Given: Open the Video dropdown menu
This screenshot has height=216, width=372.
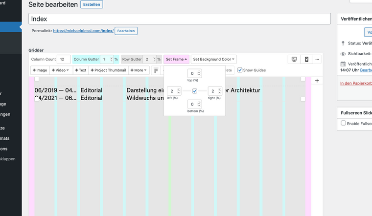Looking at the screenshot, I should [x=61, y=70].
